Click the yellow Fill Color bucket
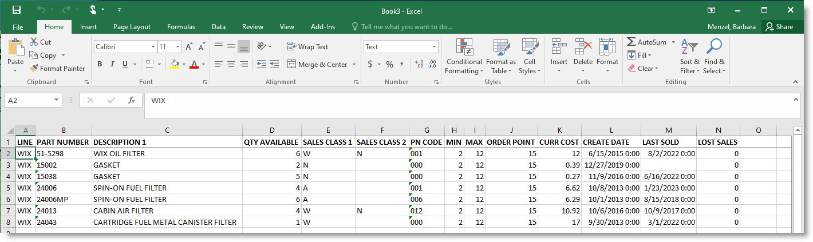 click(x=175, y=64)
